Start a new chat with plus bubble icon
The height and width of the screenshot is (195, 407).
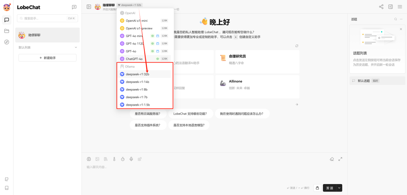click(74, 7)
